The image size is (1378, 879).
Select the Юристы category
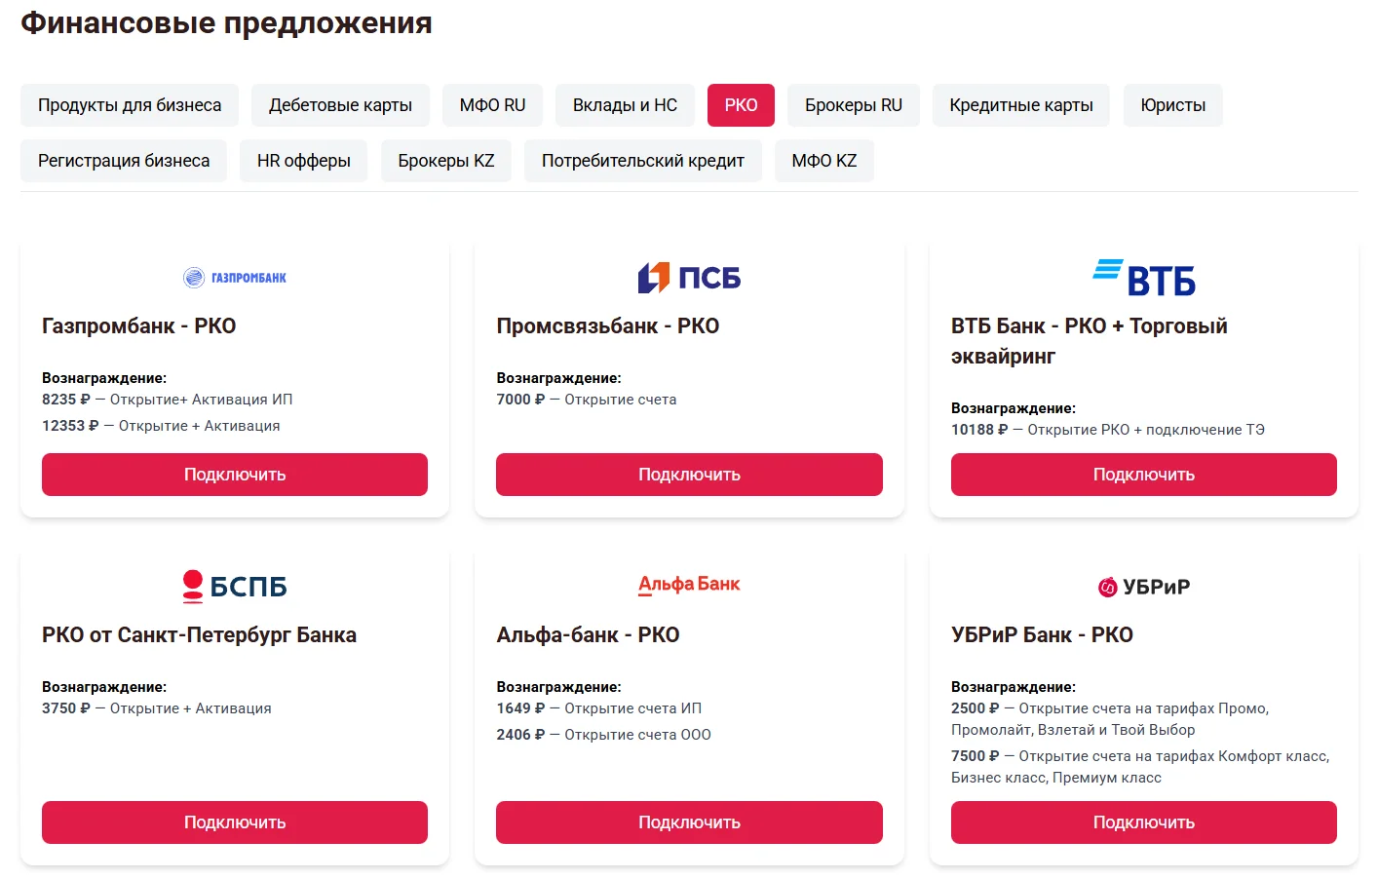(1172, 104)
